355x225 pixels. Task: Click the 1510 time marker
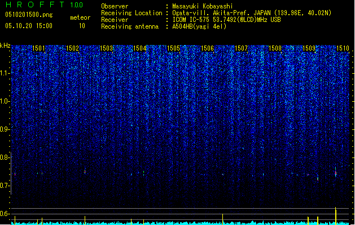(343, 48)
